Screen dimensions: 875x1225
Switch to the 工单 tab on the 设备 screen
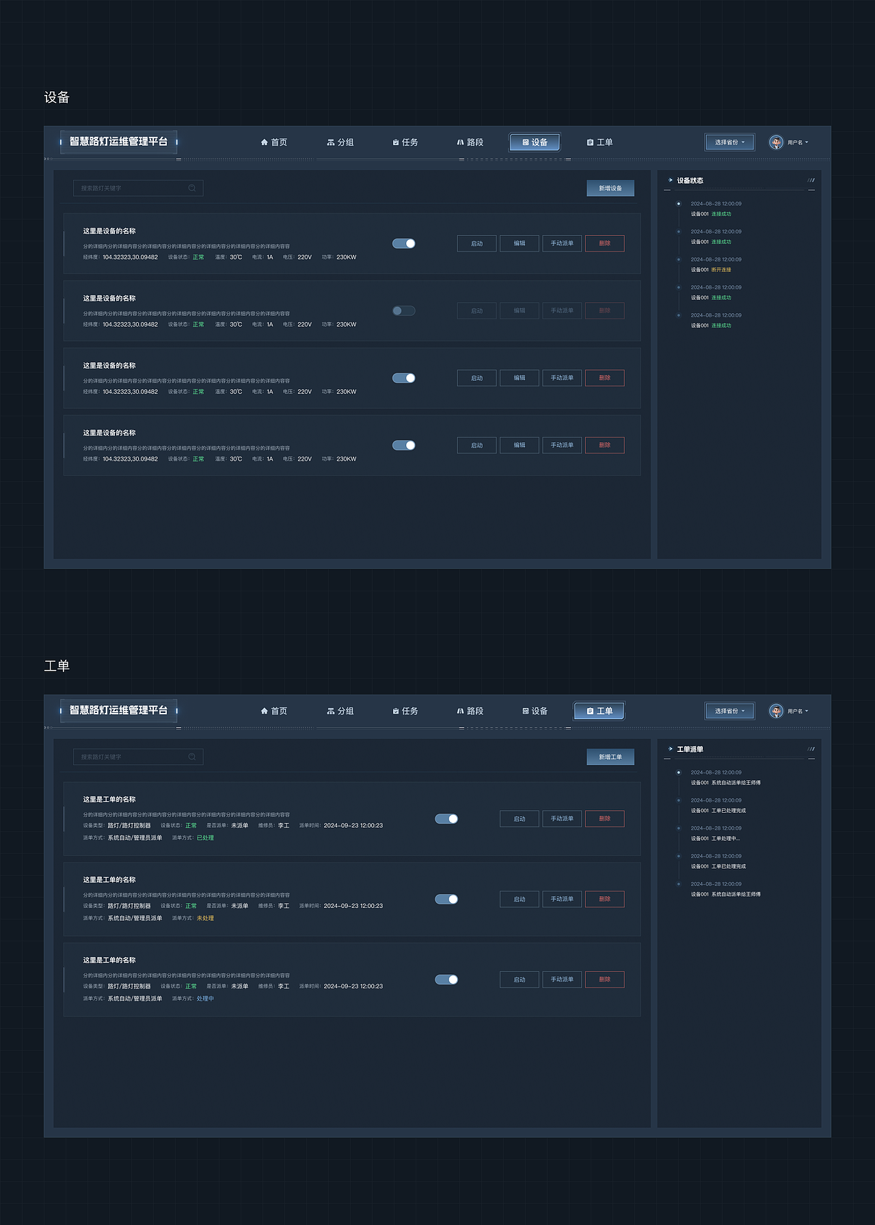point(600,142)
